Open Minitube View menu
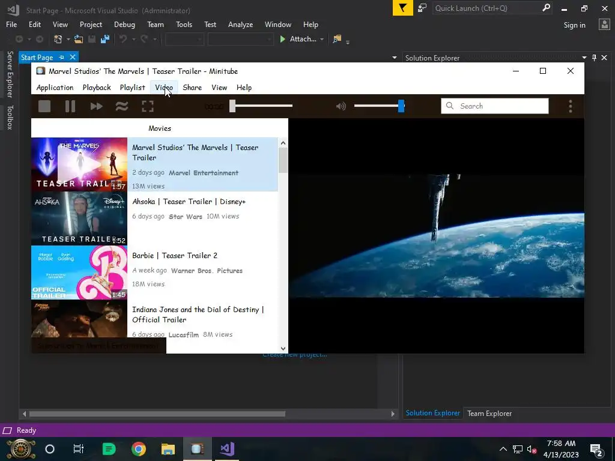The width and height of the screenshot is (615, 461). tap(219, 88)
